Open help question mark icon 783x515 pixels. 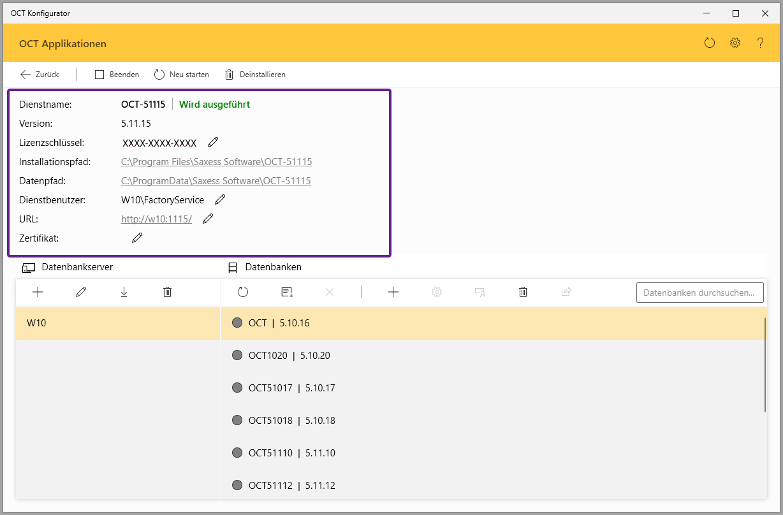[x=760, y=43]
